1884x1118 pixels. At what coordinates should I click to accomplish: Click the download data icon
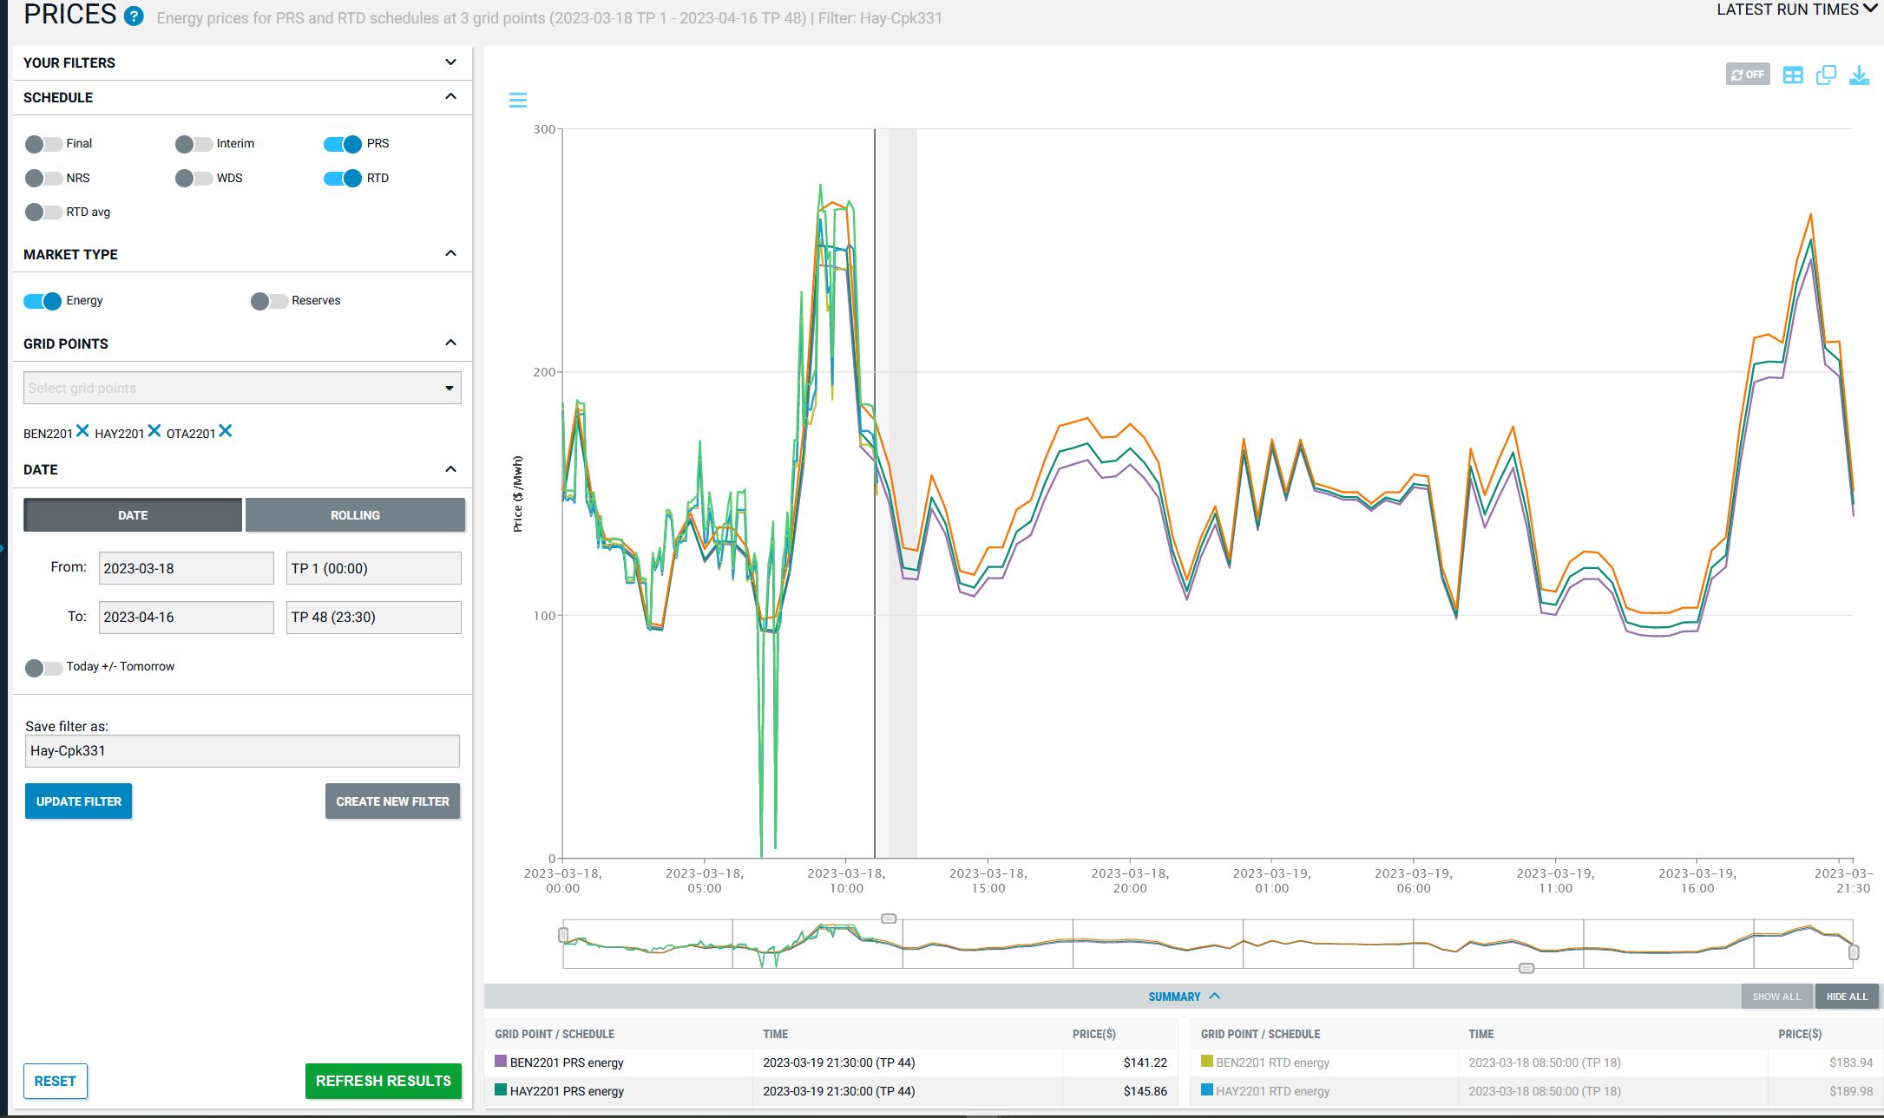pos(1859,75)
